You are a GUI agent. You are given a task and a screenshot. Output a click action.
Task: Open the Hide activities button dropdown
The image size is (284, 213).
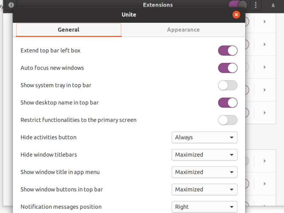click(x=204, y=138)
